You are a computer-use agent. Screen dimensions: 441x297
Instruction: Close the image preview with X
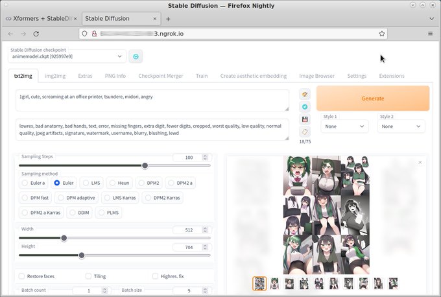pos(420,162)
